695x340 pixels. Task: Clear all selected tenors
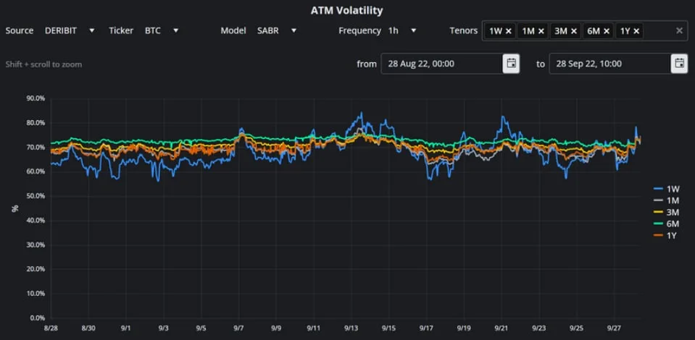pyautogui.click(x=679, y=30)
